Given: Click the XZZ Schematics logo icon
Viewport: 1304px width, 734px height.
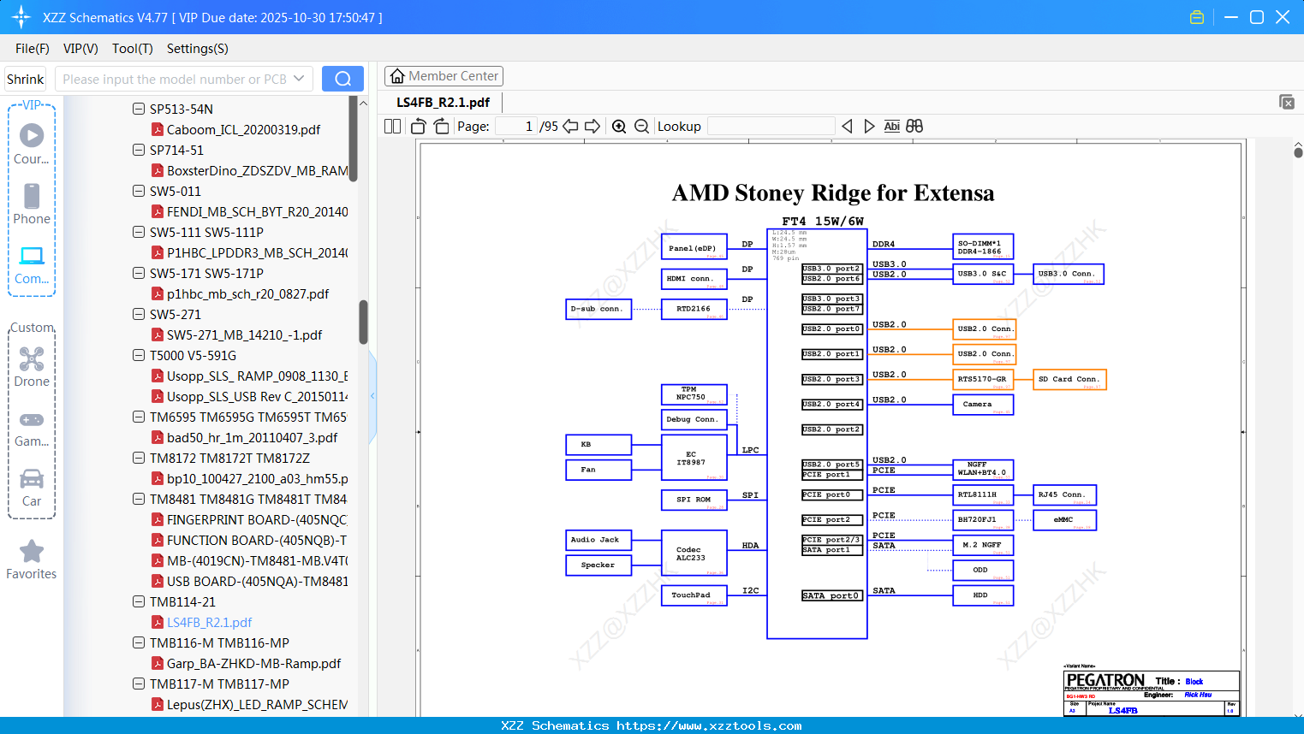Looking at the screenshot, I should coord(21,17).
